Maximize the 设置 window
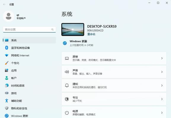Viewport: 171px width, 118px height. [x=158, y=3]
